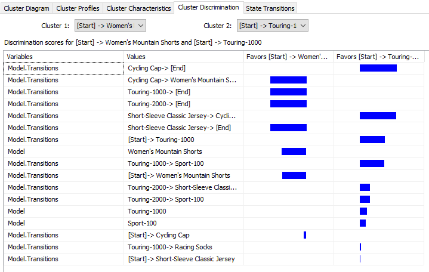
Task: Click the Favors [Start] -> Women's column header
Action: tap(288, 57)
